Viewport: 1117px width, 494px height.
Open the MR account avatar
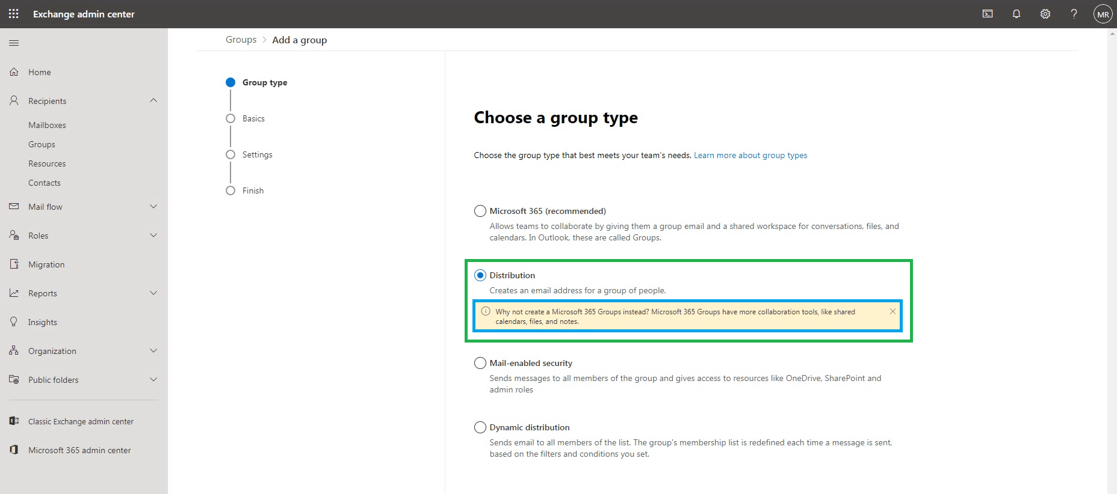coord(1103,14)
